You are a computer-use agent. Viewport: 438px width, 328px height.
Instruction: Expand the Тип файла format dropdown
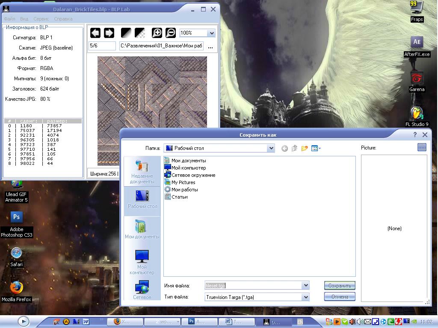(305, 297)
